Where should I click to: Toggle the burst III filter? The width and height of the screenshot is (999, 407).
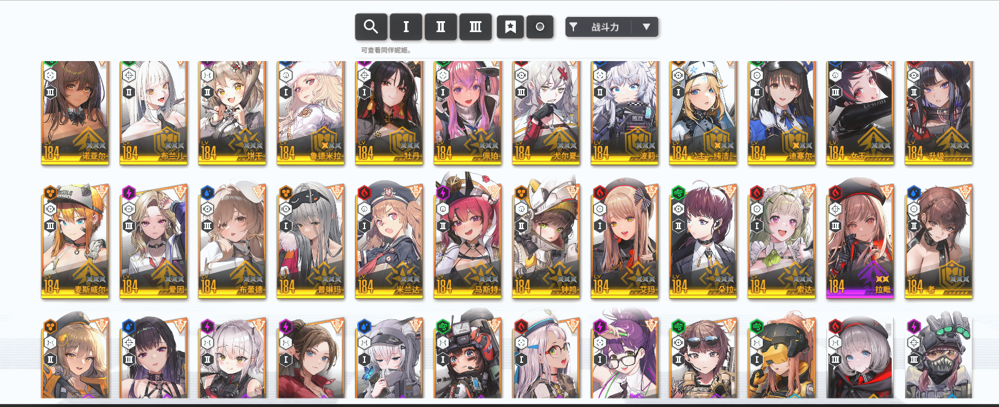475,27
